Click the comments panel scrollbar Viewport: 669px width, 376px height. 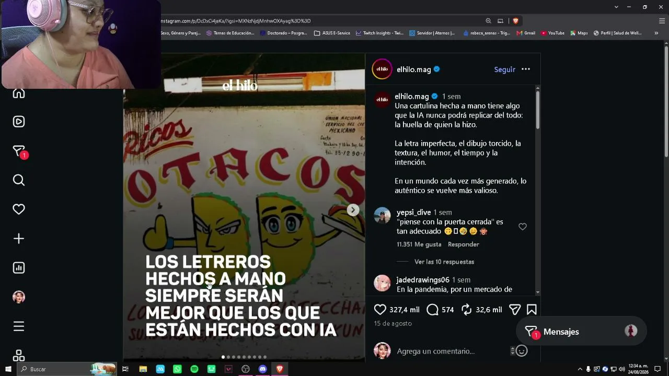(x=537, y=110)
